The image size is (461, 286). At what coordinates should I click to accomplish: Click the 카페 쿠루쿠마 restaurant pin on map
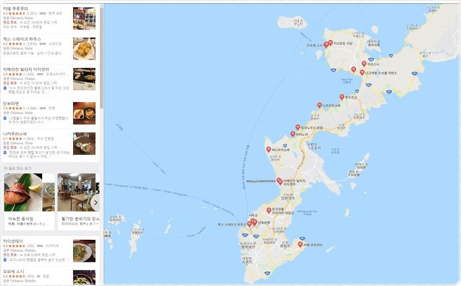pyautogui.click(x=300, y=244)
